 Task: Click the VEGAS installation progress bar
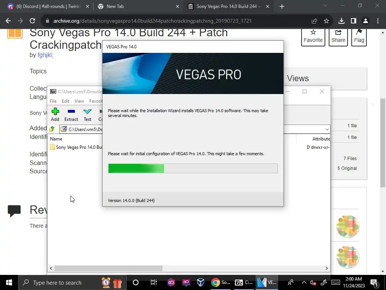pos(193,168)
